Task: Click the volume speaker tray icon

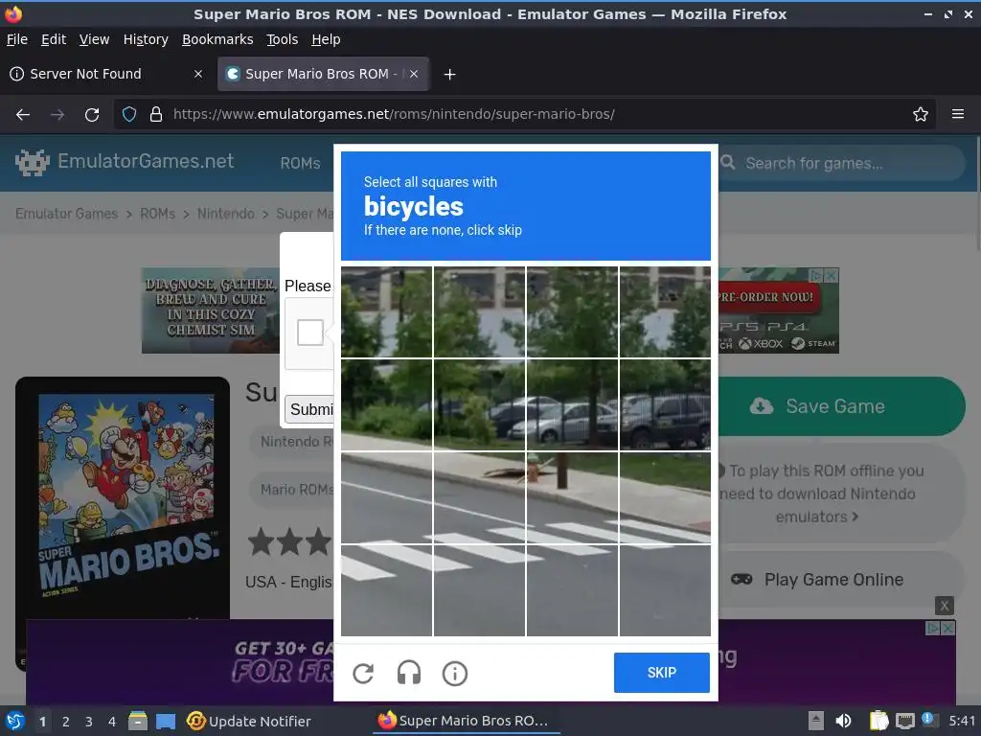Action: (843, 721)
